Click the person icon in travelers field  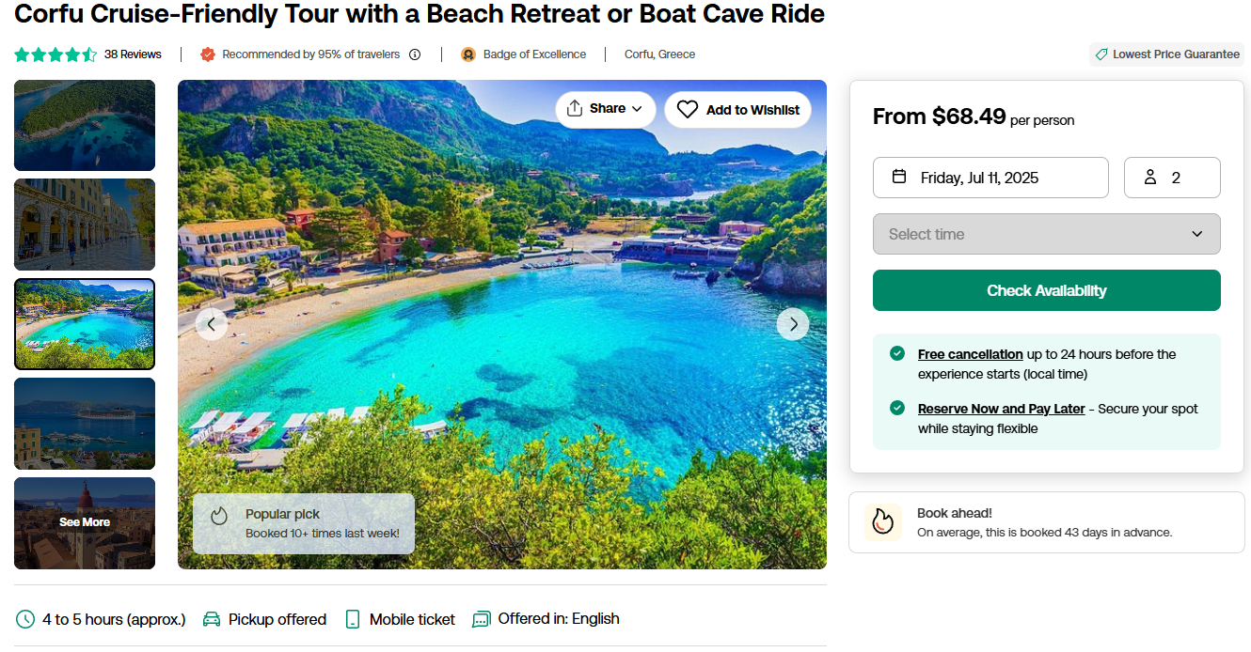[1149, 177]
